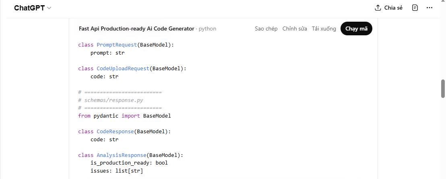The image size is (446, 179).
Task: Click the Chia sẻ share button
Action: tap(388, 8)
